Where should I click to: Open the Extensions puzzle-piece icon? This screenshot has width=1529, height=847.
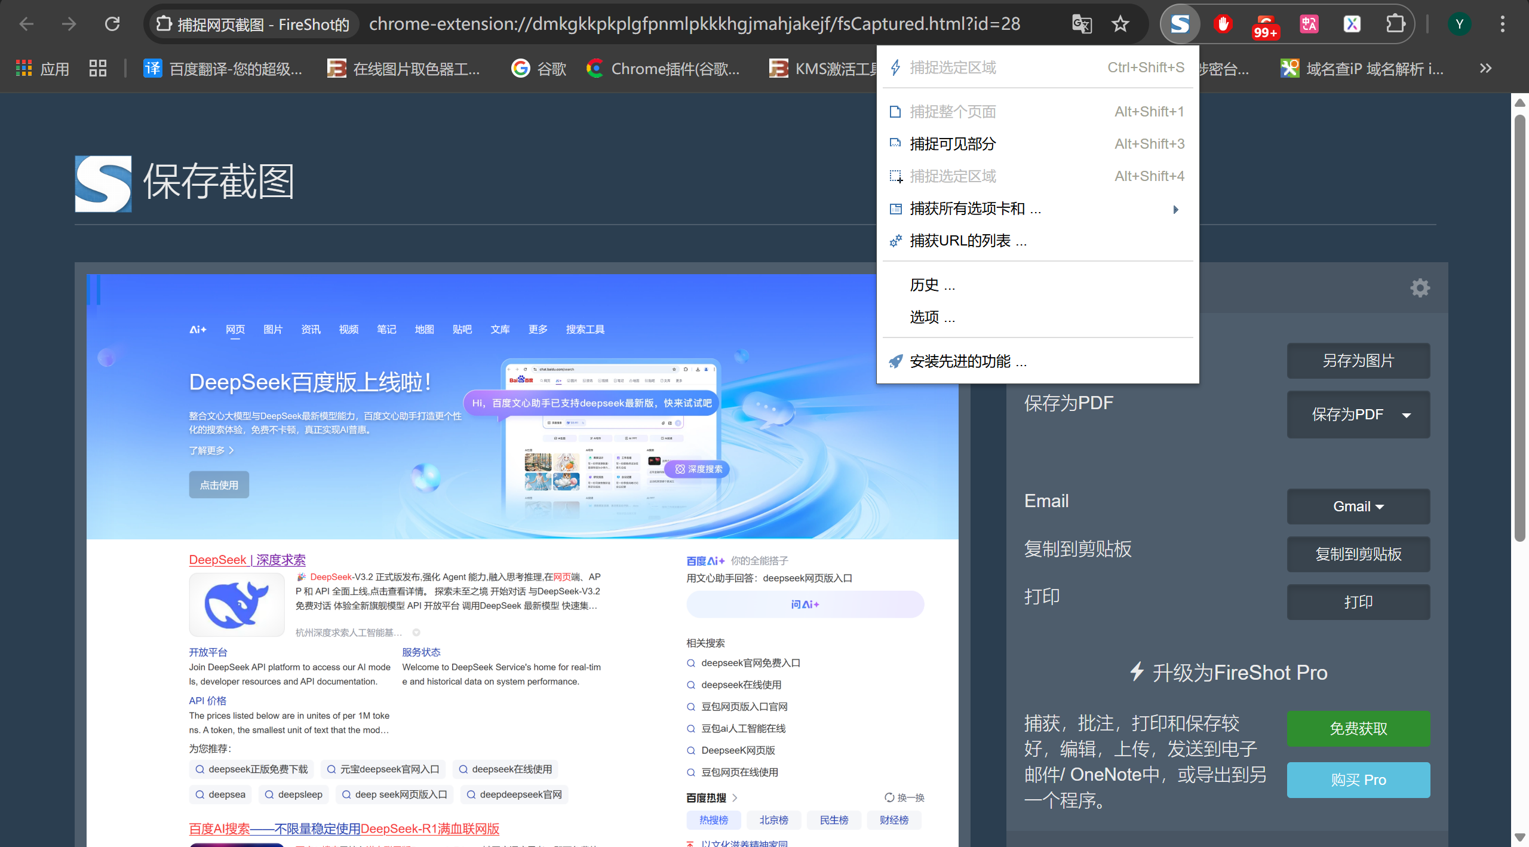coord(1395,24)
